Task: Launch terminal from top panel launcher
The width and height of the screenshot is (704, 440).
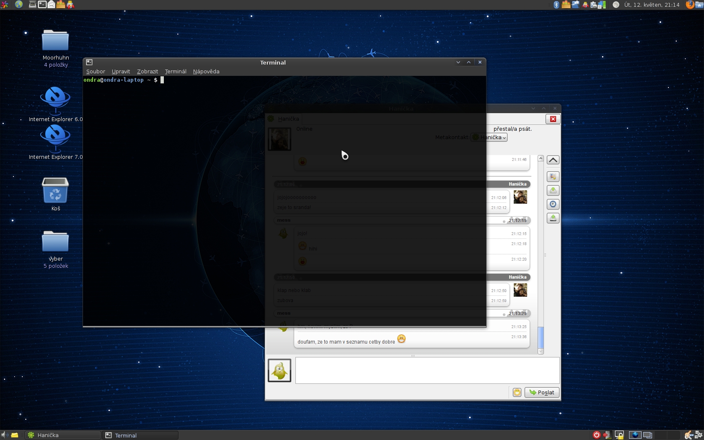Action: [42, 5]
